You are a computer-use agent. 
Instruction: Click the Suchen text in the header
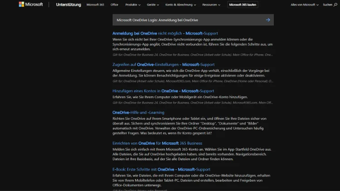pos(327,5)
